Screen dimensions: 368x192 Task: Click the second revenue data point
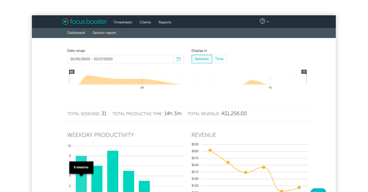(x=228, y=162)
